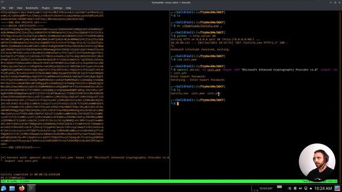Click the network monitor graph widget
The height and width of the screenshot is (192, 342).
pos(254,188)
